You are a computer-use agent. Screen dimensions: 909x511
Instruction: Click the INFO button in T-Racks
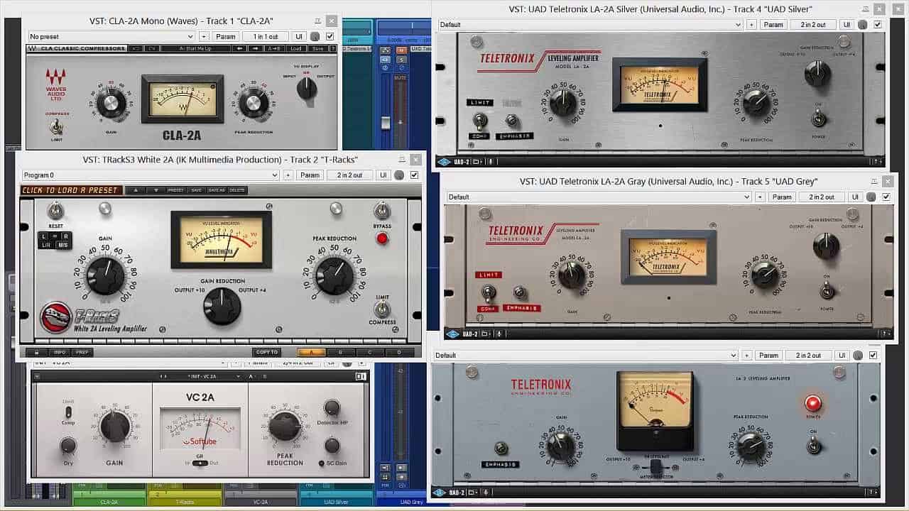(x=60, y=352)
